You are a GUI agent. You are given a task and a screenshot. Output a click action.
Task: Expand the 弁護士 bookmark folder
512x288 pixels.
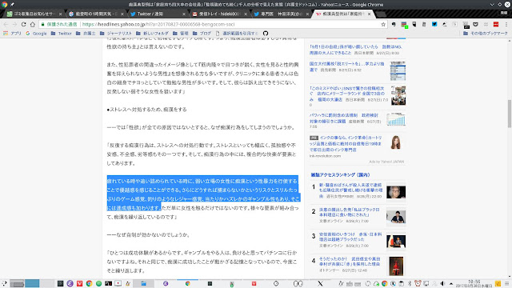86,34
